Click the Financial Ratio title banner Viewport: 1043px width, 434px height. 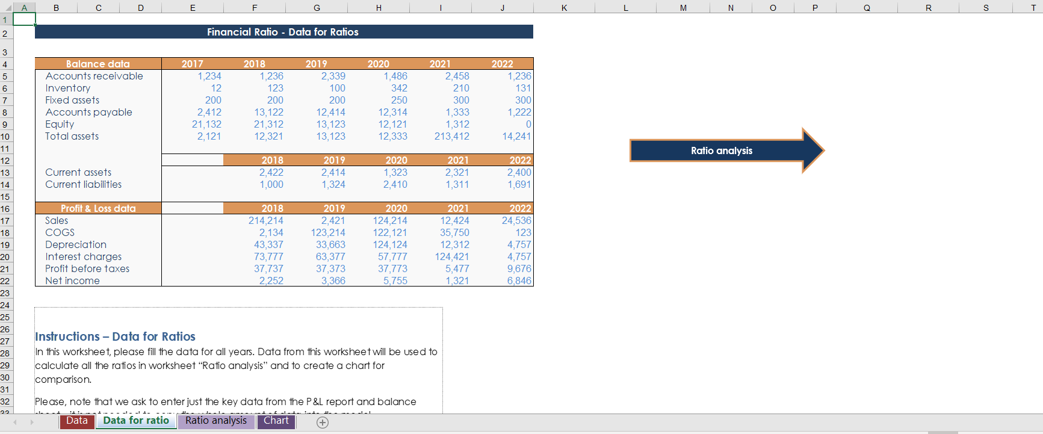[x=283, y=32]
